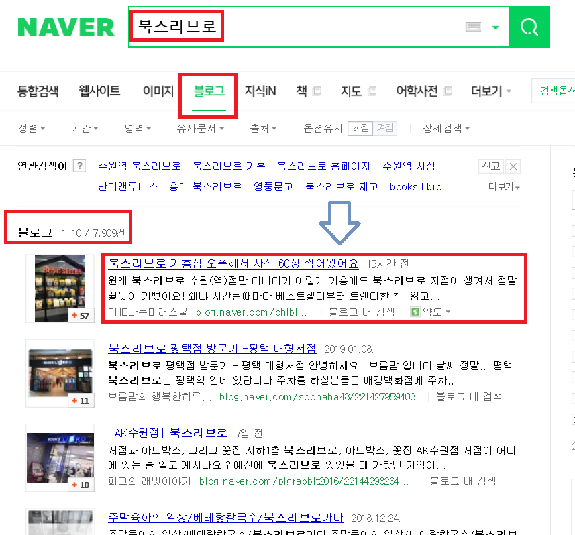The image size is (575, 535).
Task: Click related search 수원역 서점
Action: click(x=409, y=166)
